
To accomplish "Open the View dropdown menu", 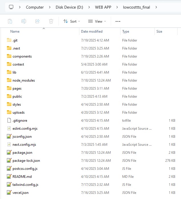I will (x=97, y=21).
